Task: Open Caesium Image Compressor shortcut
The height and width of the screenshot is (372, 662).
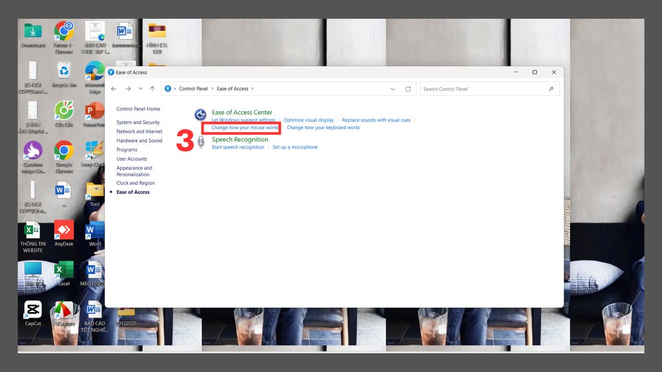Action: tap(33, 150)
